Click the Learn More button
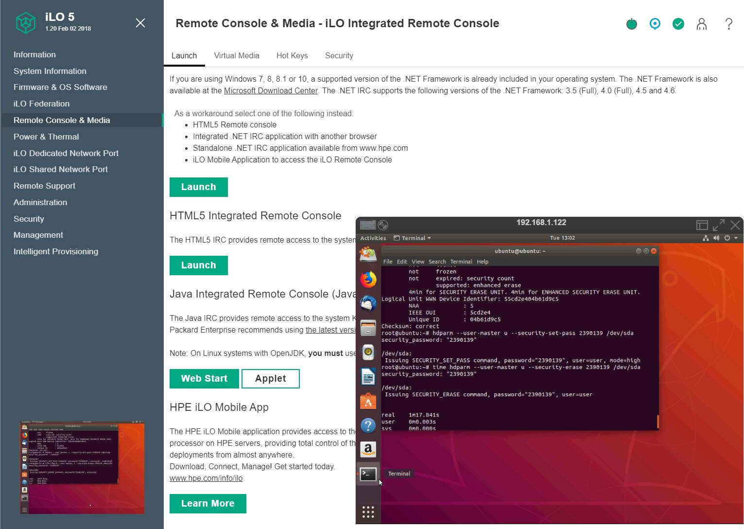The image size is (744, 529). 208,504
